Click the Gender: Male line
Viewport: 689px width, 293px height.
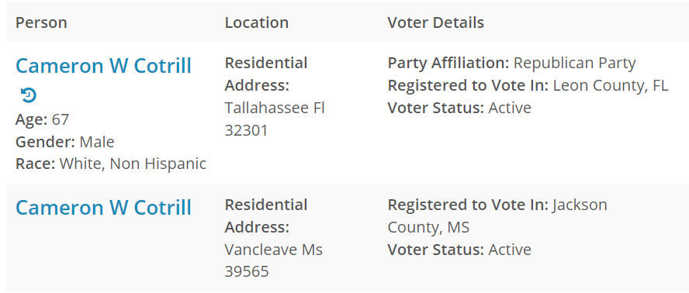(65, 142)
